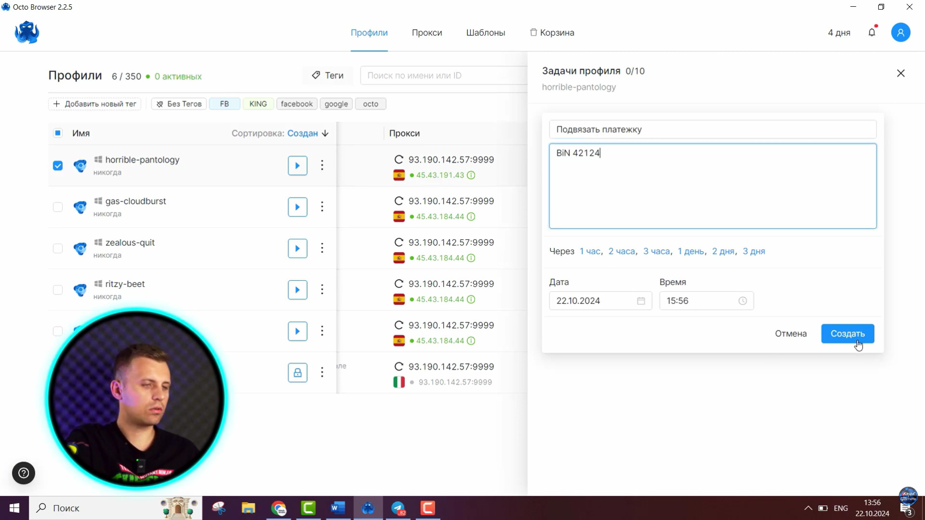Click Добавить новый тег button
The width and height of the screenshot is (925, 520).
[x=94, y=104]
